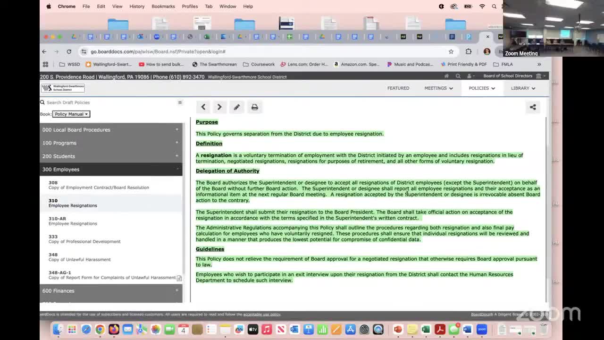604x340 pixels.
Task: Open Wi-Fi status in macOS menu bar
Action: 482,6
